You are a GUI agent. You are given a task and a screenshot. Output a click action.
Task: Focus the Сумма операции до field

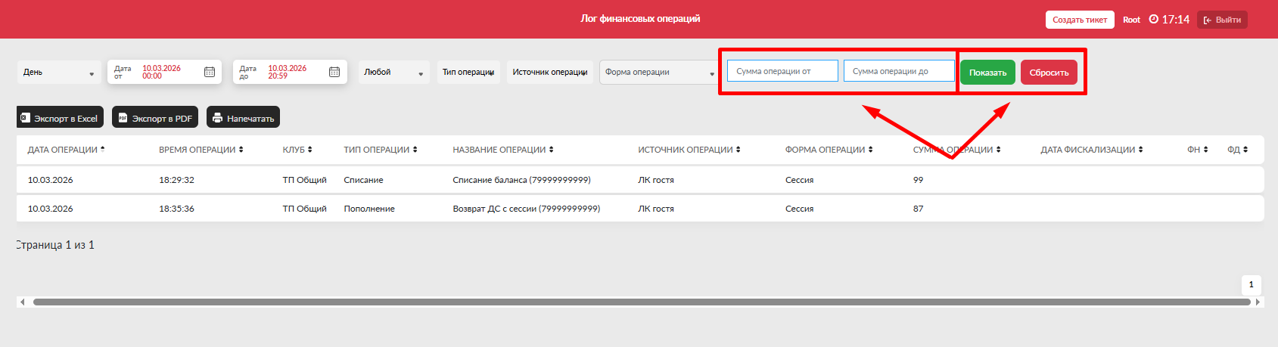point(899,71)
